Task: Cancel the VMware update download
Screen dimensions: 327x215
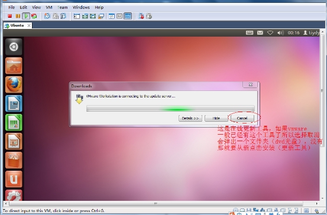Action: point(242,118)
